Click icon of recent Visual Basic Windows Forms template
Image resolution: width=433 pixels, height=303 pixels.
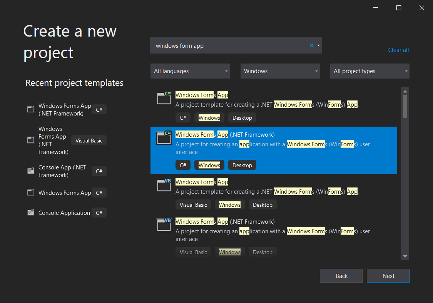(x=31, y=140)
